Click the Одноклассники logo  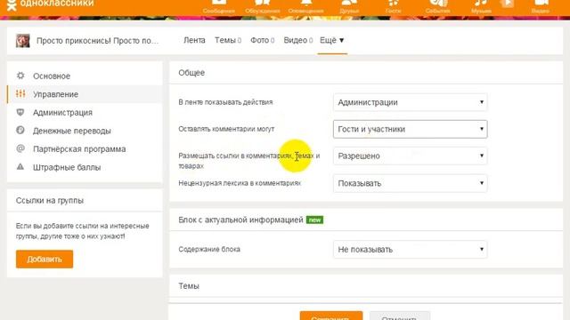pyautogui.click(x=50, y=4)
